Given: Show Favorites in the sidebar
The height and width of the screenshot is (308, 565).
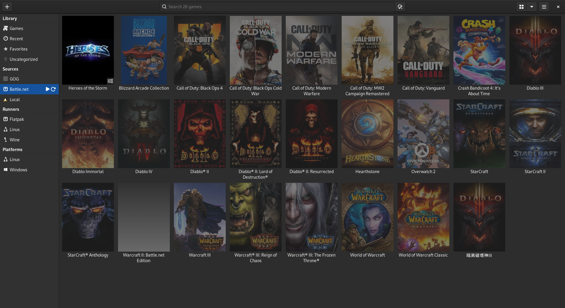Looking at the screenshot, I should (x=29, y=49).
